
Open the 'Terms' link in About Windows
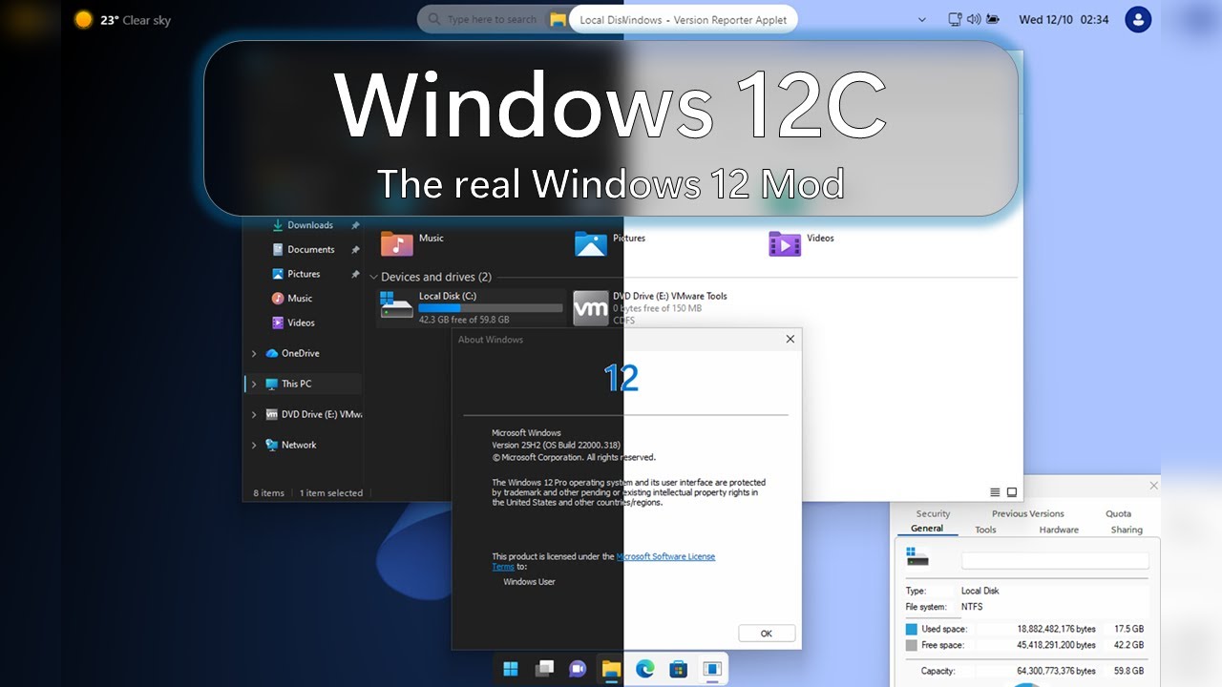coord(503,567)
